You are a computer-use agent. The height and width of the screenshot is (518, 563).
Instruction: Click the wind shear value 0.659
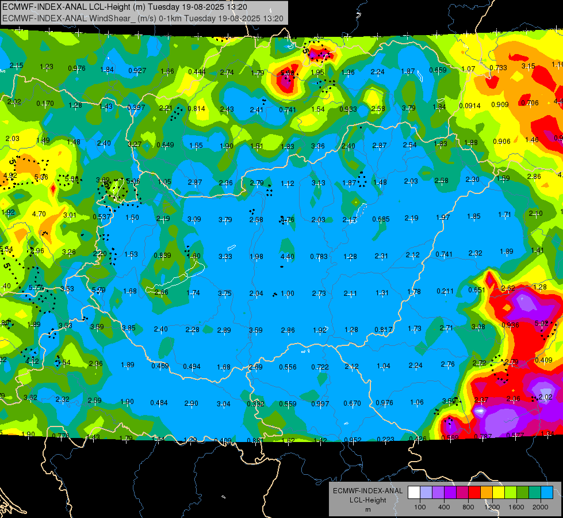(438, 70)
